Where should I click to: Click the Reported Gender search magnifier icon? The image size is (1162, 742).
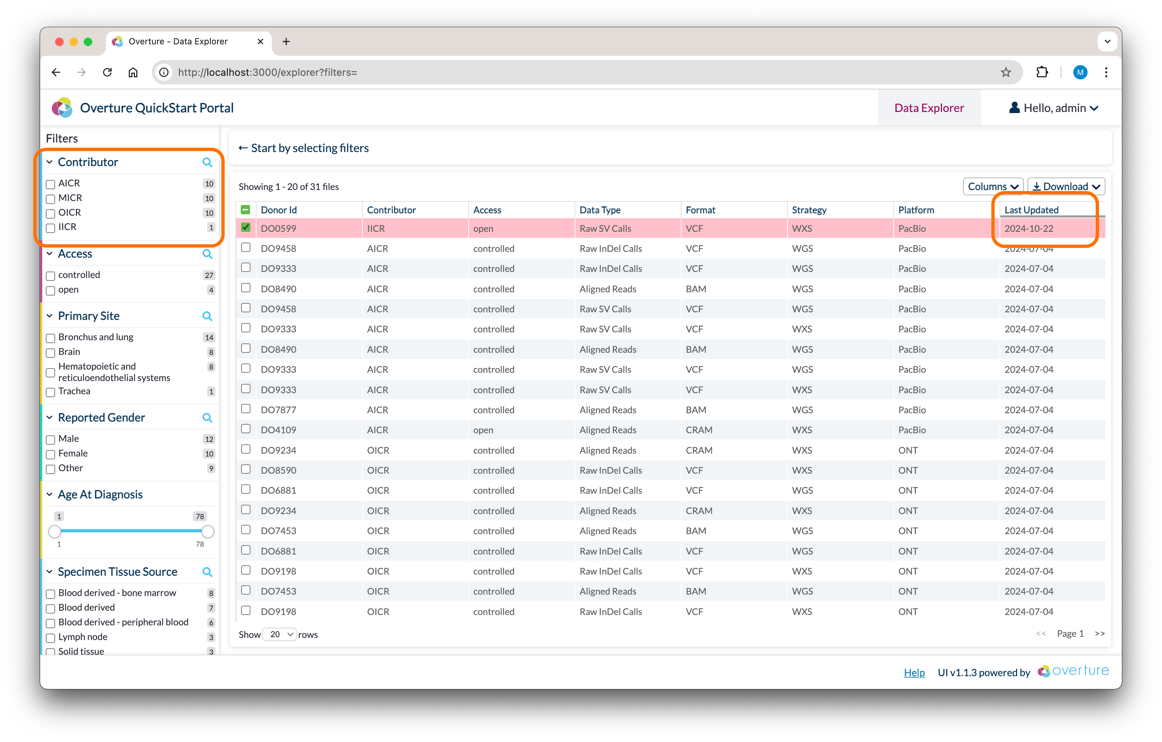207,418
